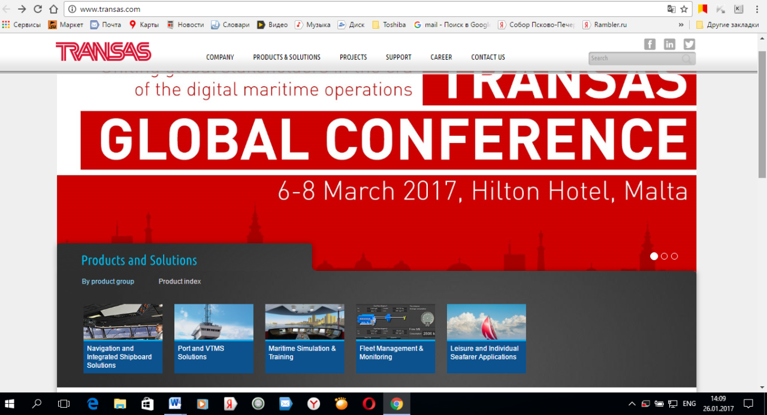
Task: Open the Rambler.ru bookmark
Action: 605,25
